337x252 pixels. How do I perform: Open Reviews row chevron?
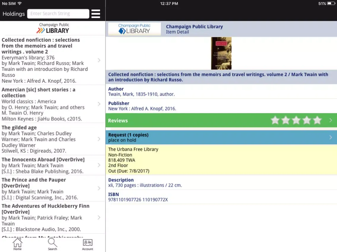[330, 120]
